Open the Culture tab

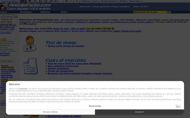pyautogui.click(x=85, y=1)
